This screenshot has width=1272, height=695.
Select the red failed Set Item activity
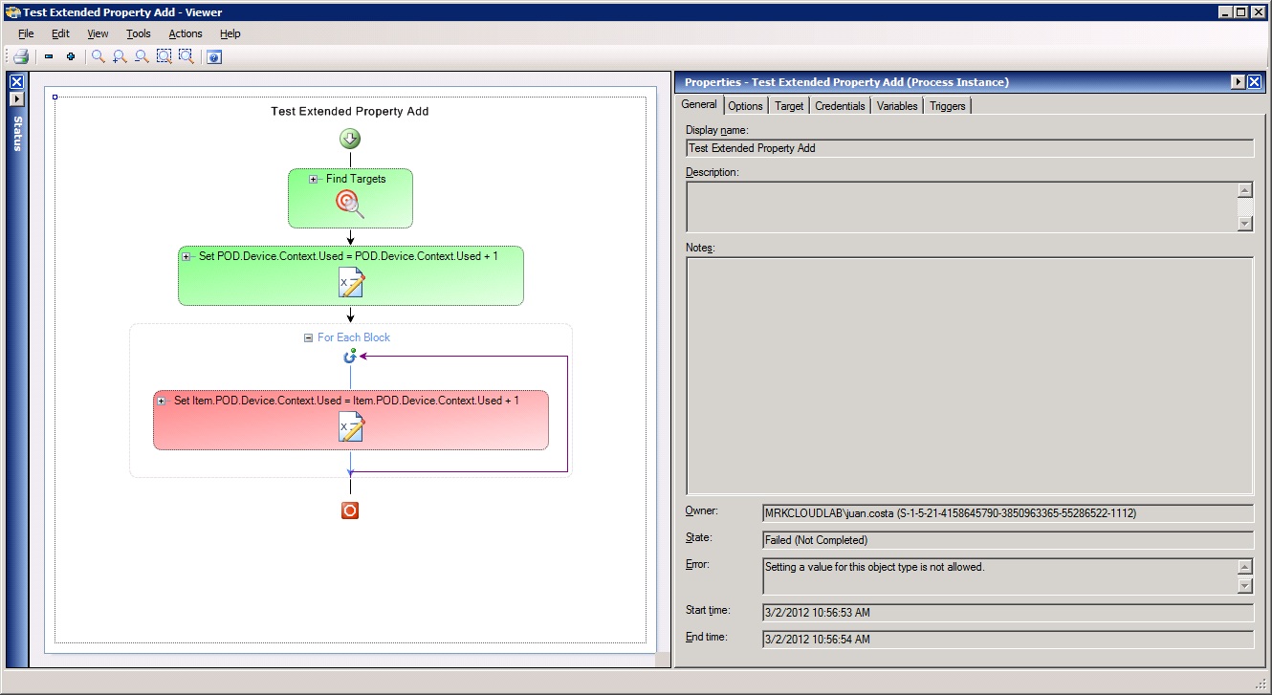click(x=351, y=420)
